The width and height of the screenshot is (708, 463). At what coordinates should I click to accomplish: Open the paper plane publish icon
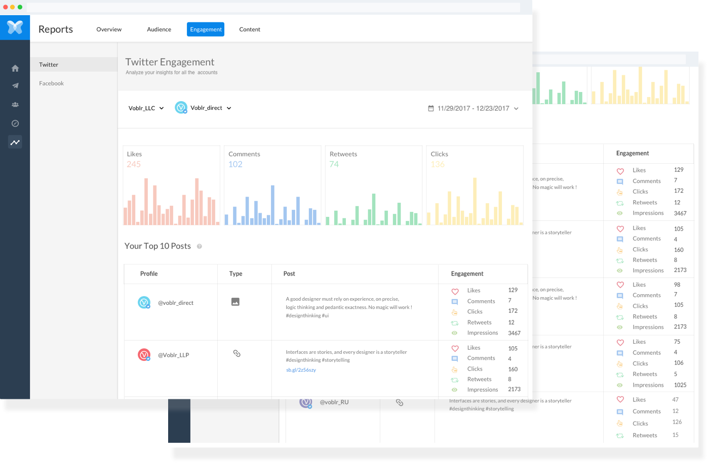tap(15, 86)
